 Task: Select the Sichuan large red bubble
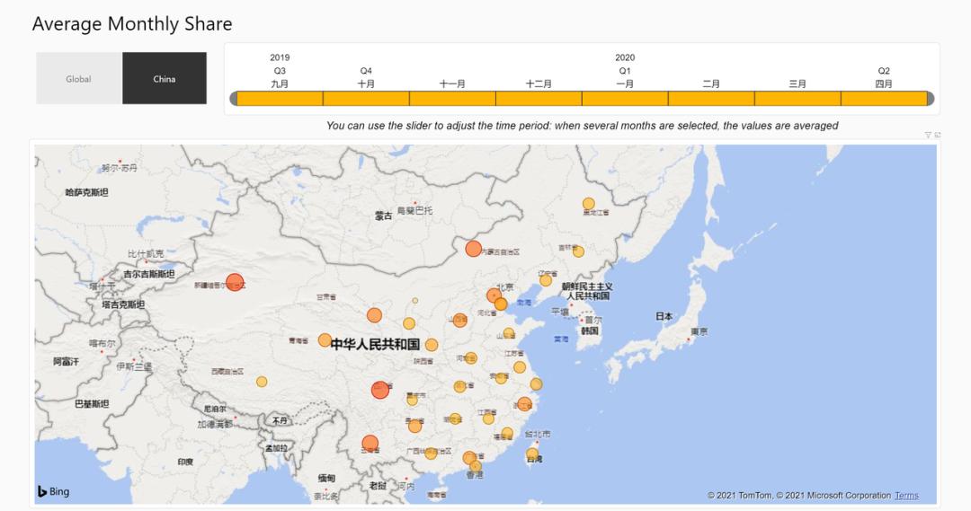click(380, 390)
